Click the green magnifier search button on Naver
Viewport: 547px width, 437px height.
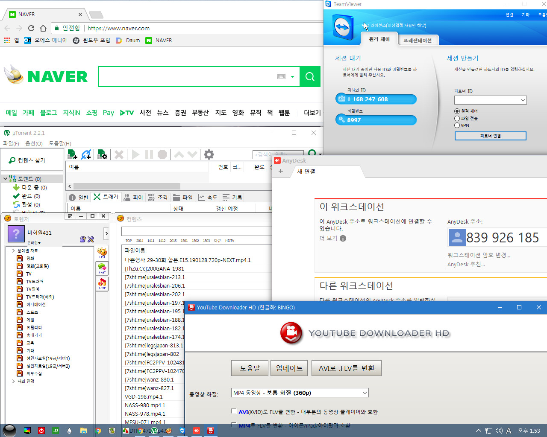(310, 77)
